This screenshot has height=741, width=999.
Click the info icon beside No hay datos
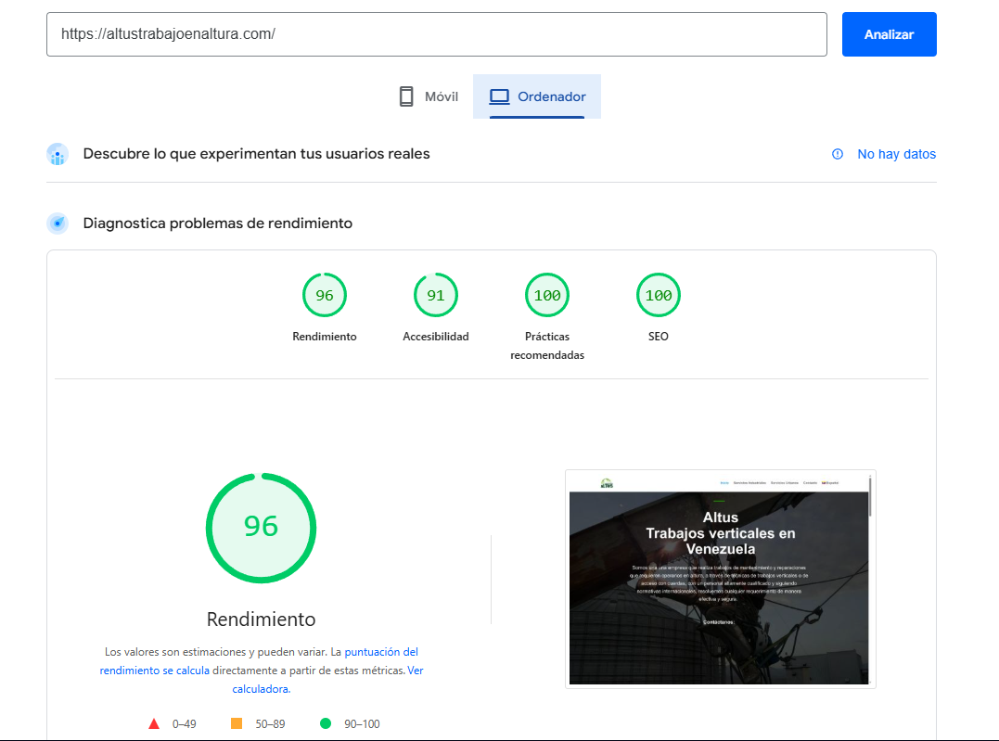click(838, 154)
